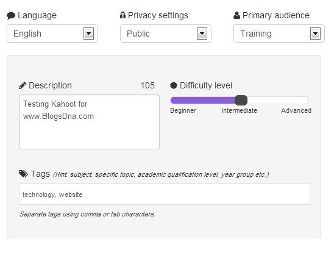Set difficulty to Advanced label
Screen dimensions: 334x253
[x=296, y=110]
